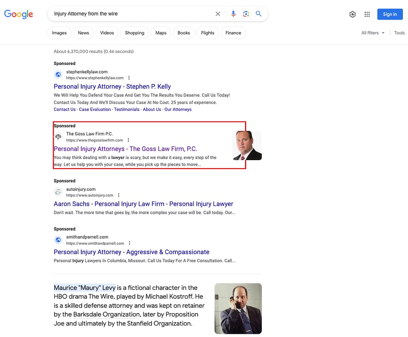
Task: Click the Goss Law Firm scales favicon
Action: pyautogui.click(x=58, y=137)
